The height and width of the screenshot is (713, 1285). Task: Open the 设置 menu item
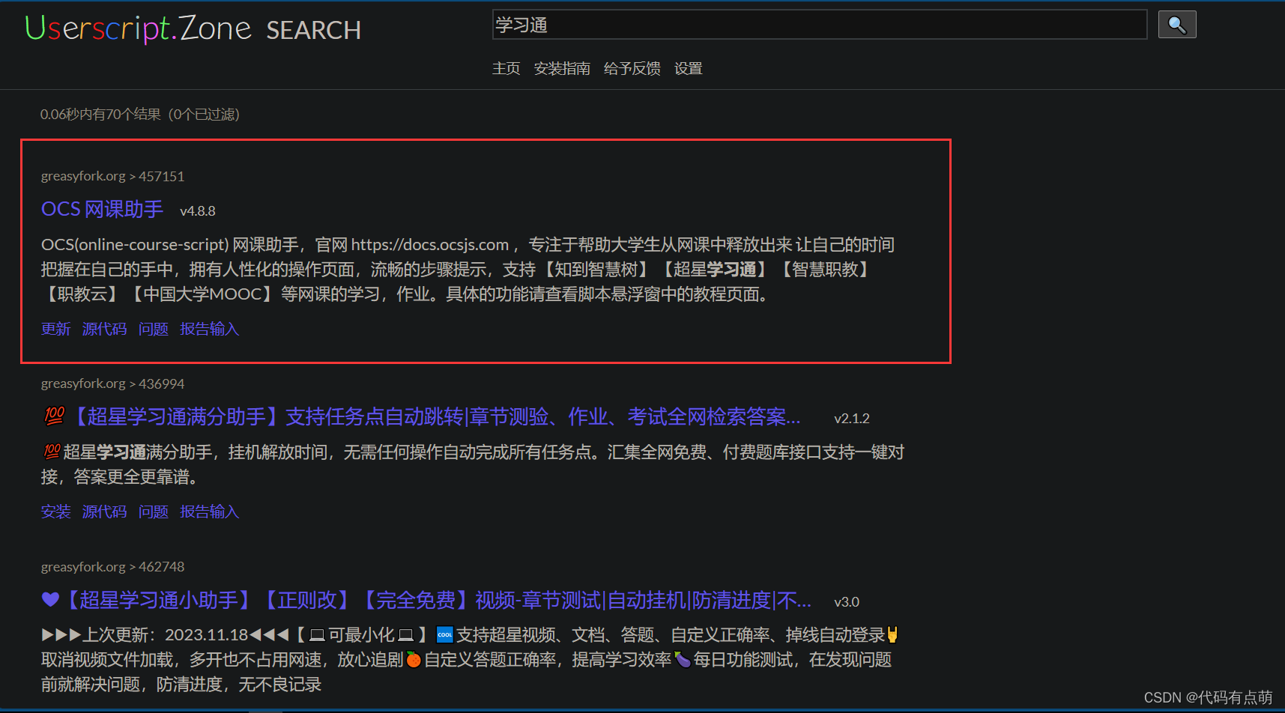click(688, 68)
